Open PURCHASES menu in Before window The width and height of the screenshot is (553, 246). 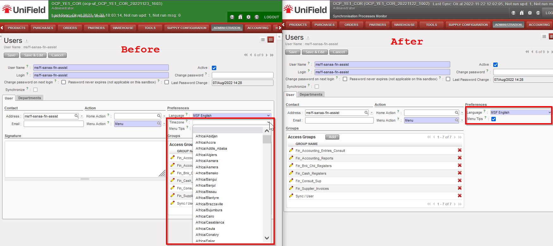[x=43, y=28]
